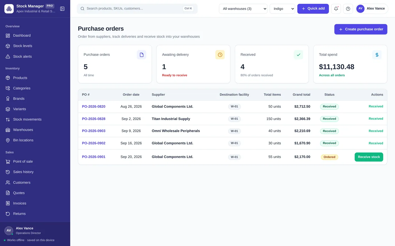Open Returns in the sidebar
This screenshot has height=246, width=395.
tap(35, 214)
